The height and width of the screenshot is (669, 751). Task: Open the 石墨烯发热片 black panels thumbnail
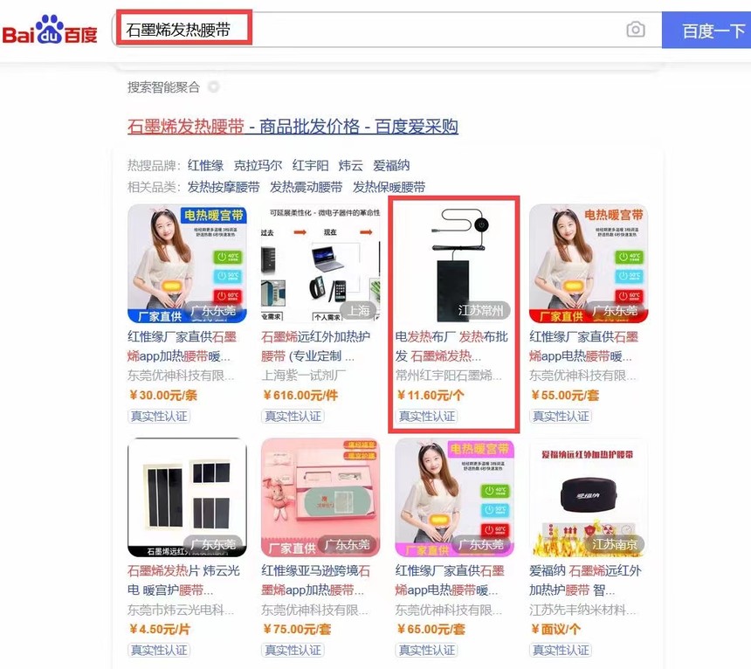(187, 497)
